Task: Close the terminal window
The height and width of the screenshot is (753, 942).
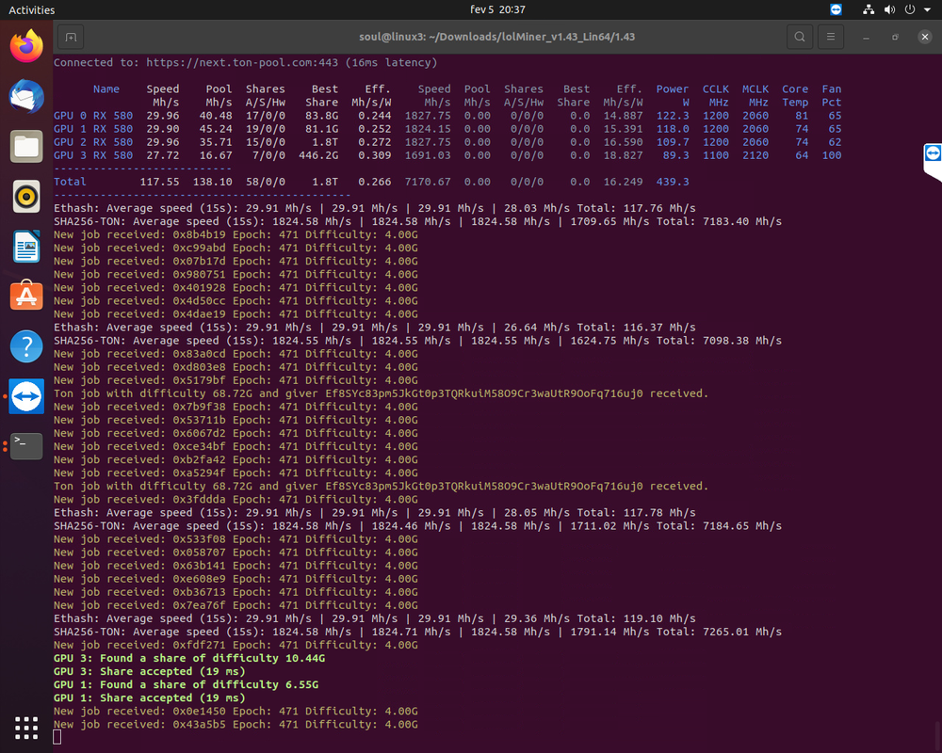Action: (x=925, y=37)
